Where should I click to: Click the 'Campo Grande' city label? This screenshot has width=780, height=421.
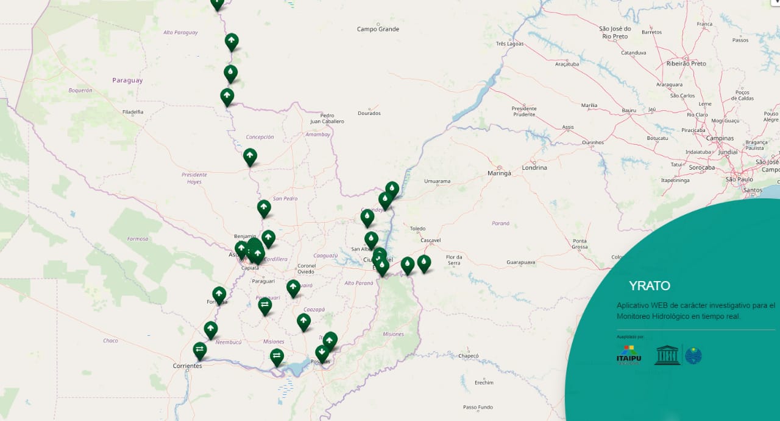(x=378, y=29)
